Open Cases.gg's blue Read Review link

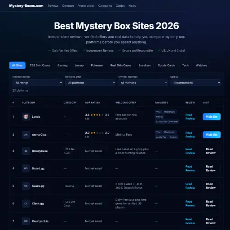tap(190, 186)
